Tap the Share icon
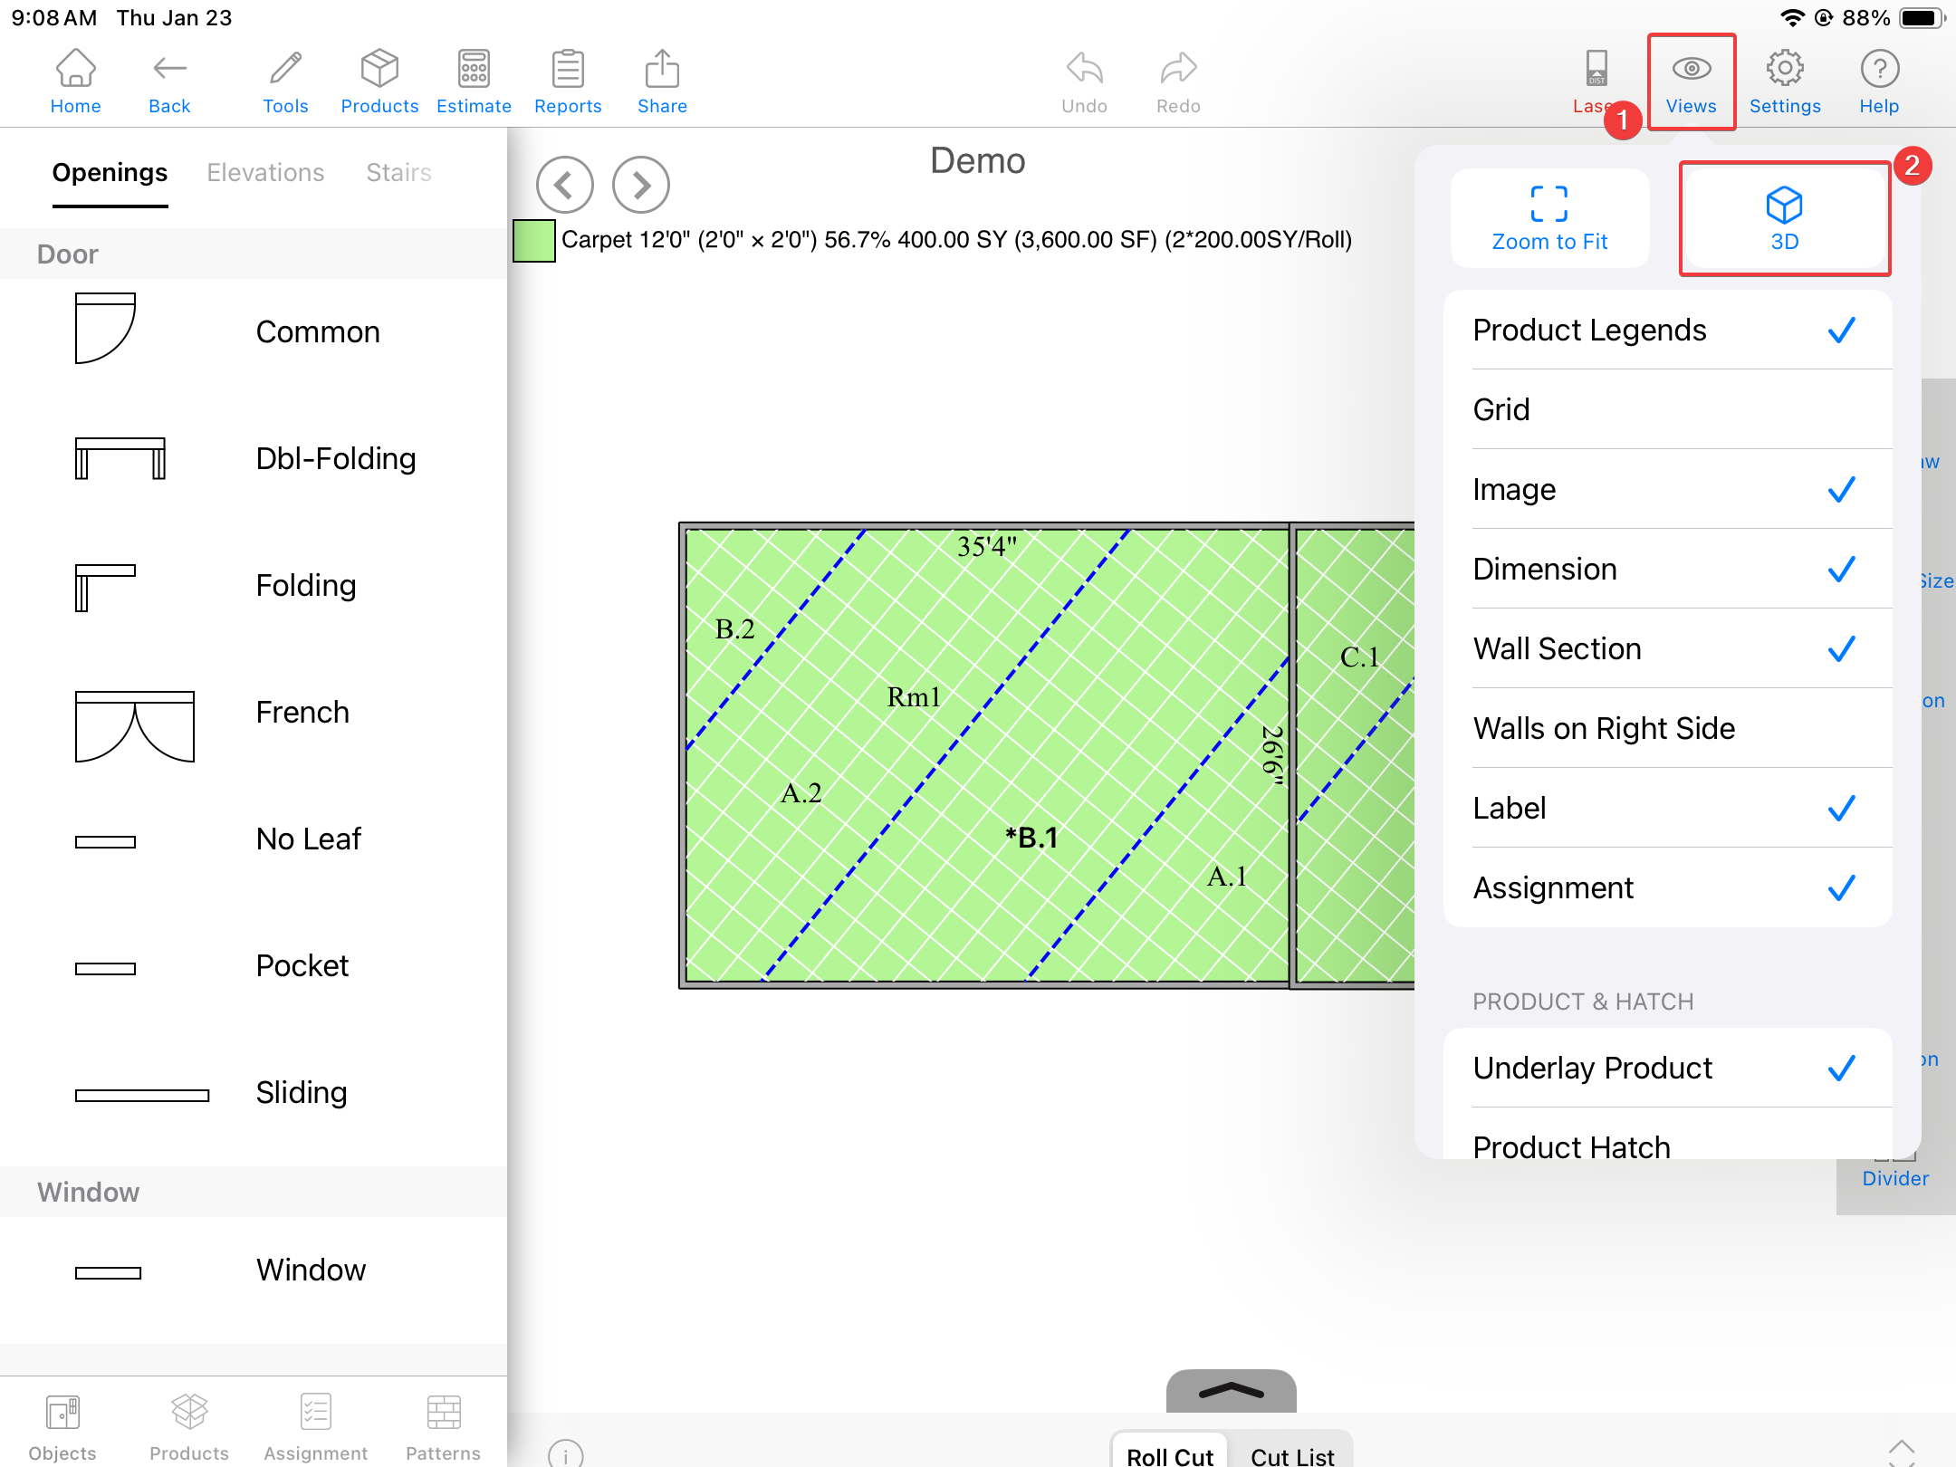 tap(662, 81)
